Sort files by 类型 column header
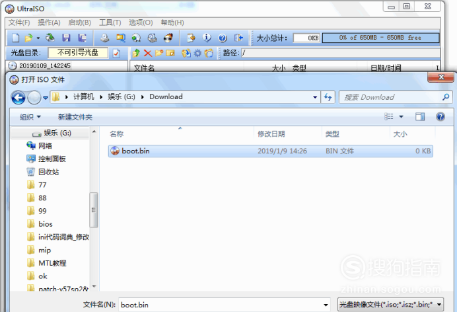The height and width of the screenshot is (312, 457). tap(332, 134)
